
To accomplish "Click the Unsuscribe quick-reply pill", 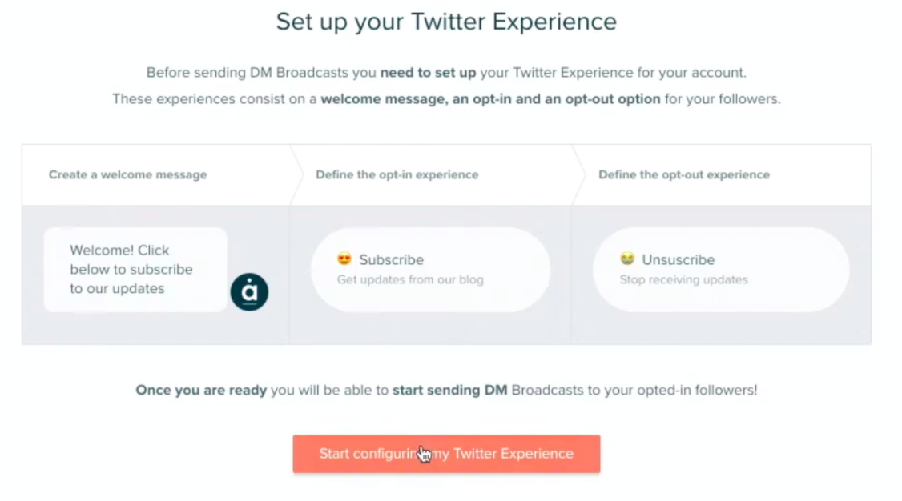I will tap(721, 270).
